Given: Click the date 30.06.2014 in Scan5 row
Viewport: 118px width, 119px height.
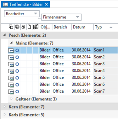Looking at the screenshot, I should pos(81,78).
